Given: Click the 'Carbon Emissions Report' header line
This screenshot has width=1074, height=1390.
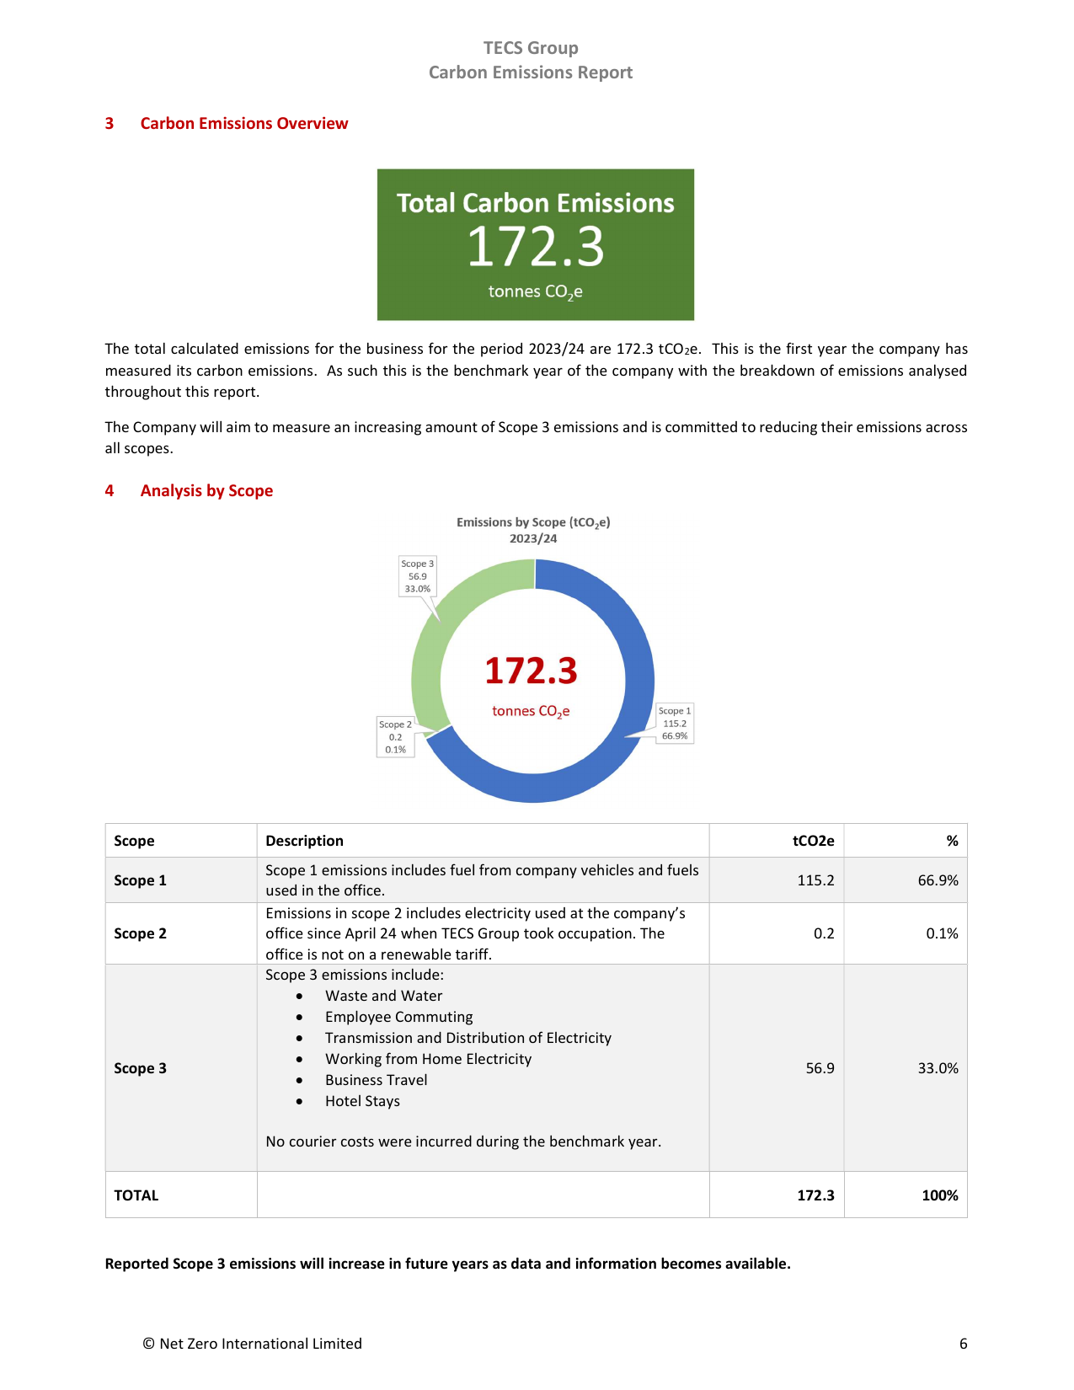Looking at the screenshot, I should [x=531, y=72].
